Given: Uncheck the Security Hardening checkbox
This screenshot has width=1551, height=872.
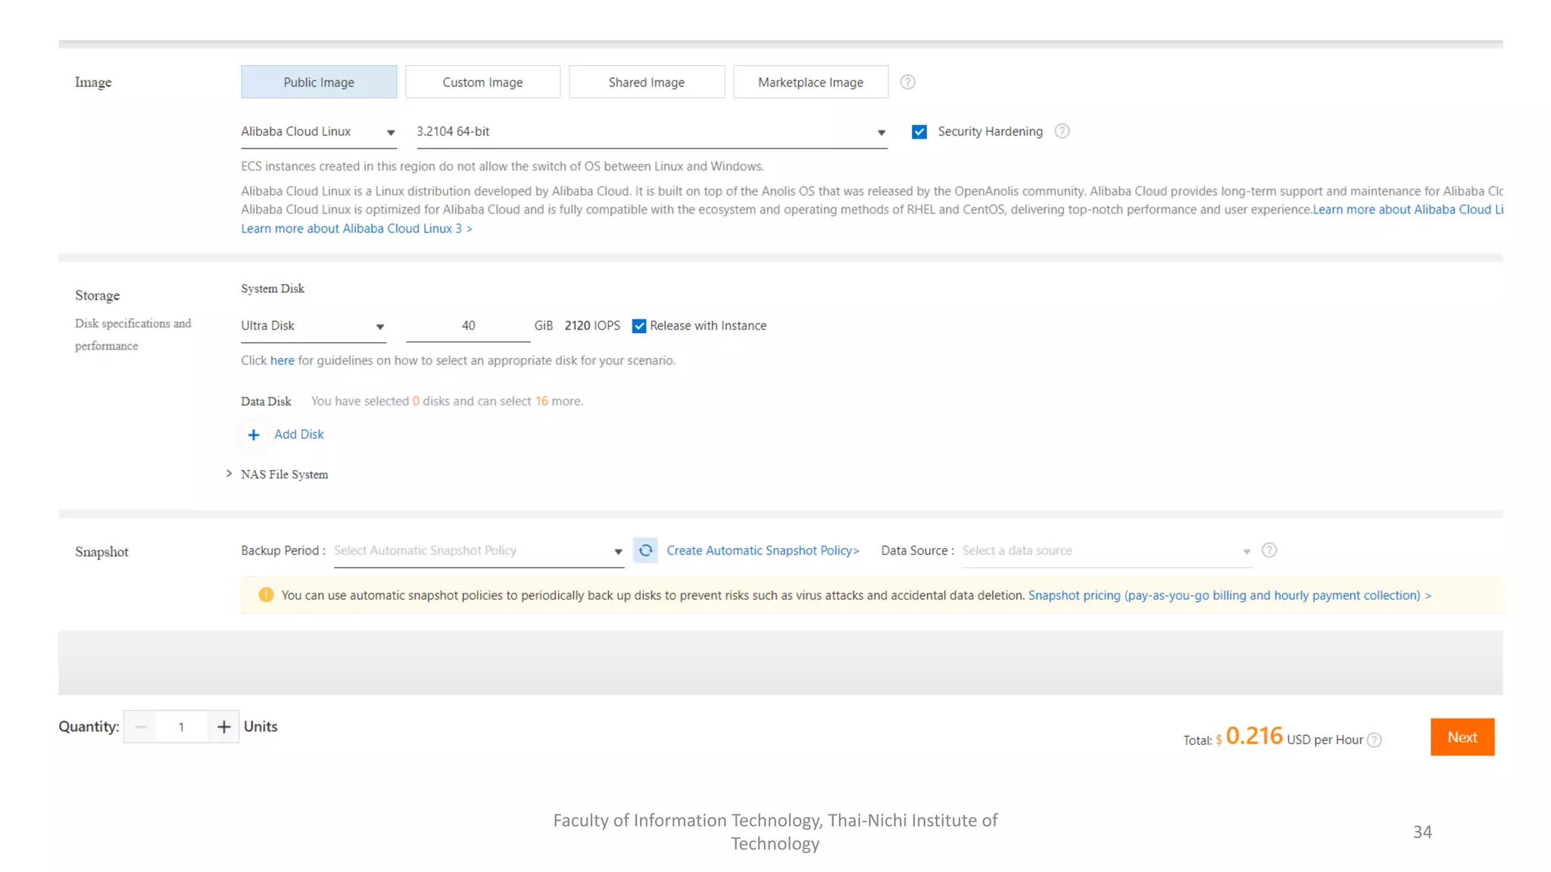Looking at the screenshot, I should [919, 132].
